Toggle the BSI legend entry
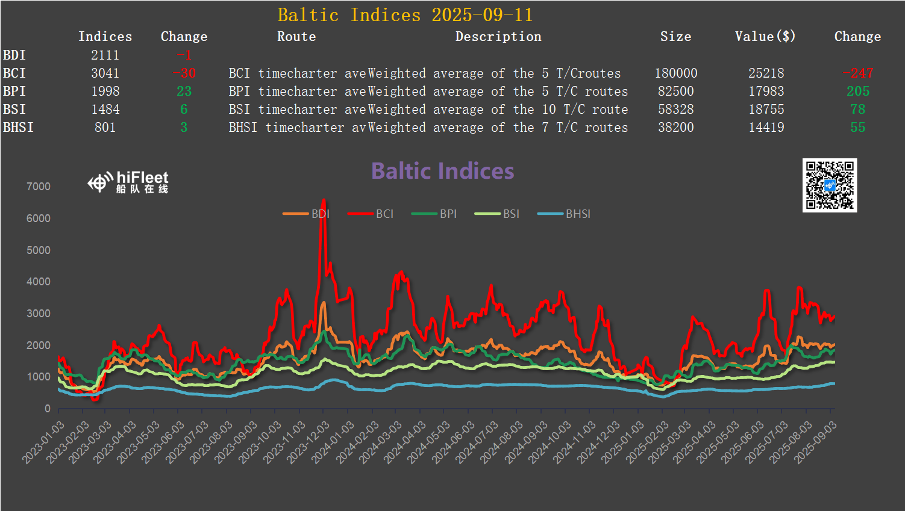Screen dimensions: 905x511 [498, 214]
